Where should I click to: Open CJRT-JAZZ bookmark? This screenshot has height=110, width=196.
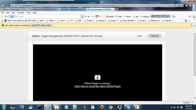[x=30, y=21]
